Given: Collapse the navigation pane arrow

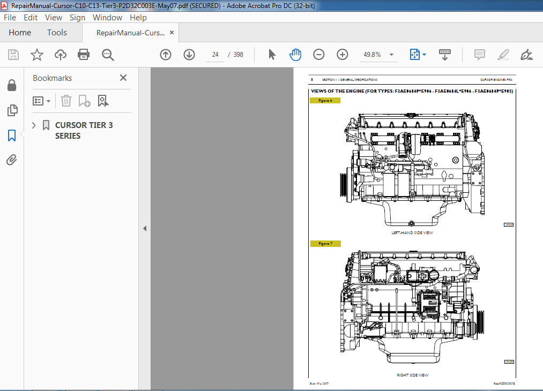Looking at the screenshot, I should click(145, 228).
